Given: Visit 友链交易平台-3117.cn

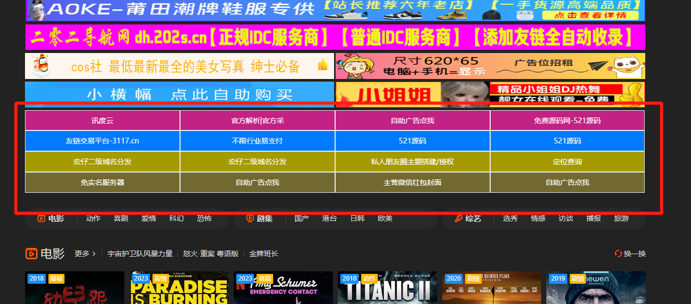Looking at the screenshot, I should click(x=102, y=141).
